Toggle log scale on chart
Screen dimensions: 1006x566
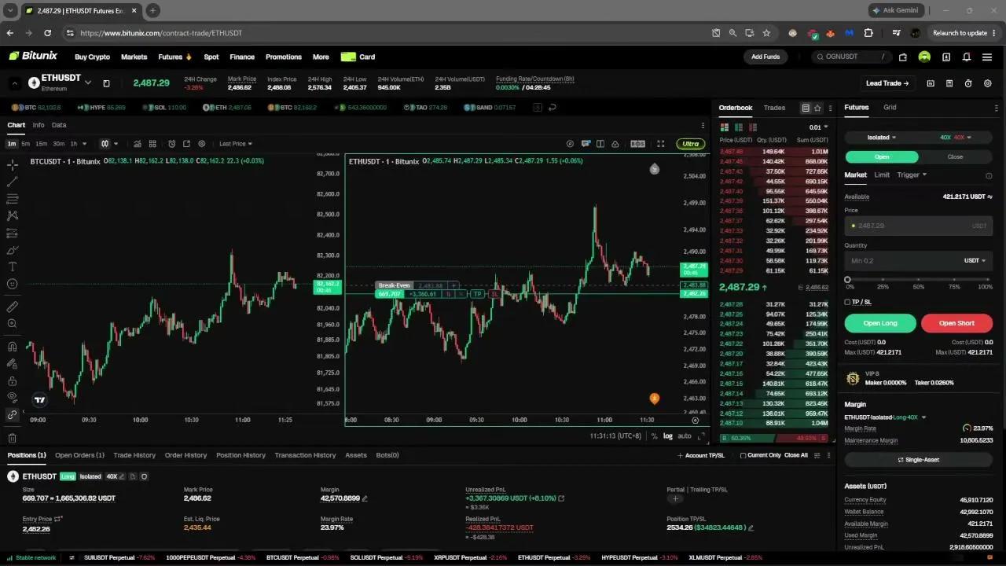(x=668, y=436)
